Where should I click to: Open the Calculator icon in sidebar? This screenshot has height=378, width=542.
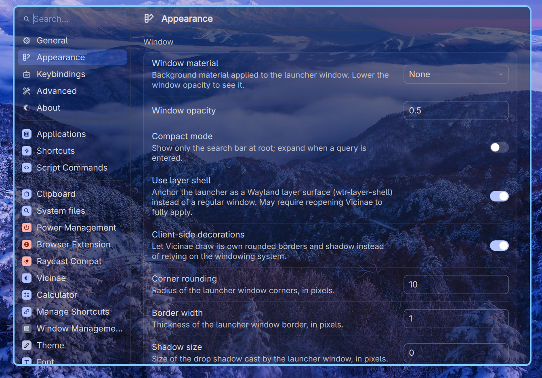(x=27, y=295)
